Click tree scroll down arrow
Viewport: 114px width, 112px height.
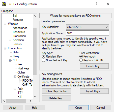(x=35, y=97)
